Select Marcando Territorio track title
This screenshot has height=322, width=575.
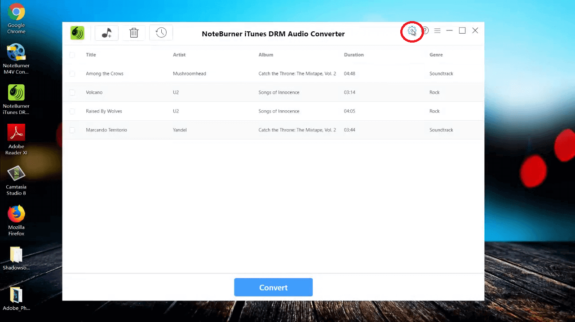click(106, 130)
